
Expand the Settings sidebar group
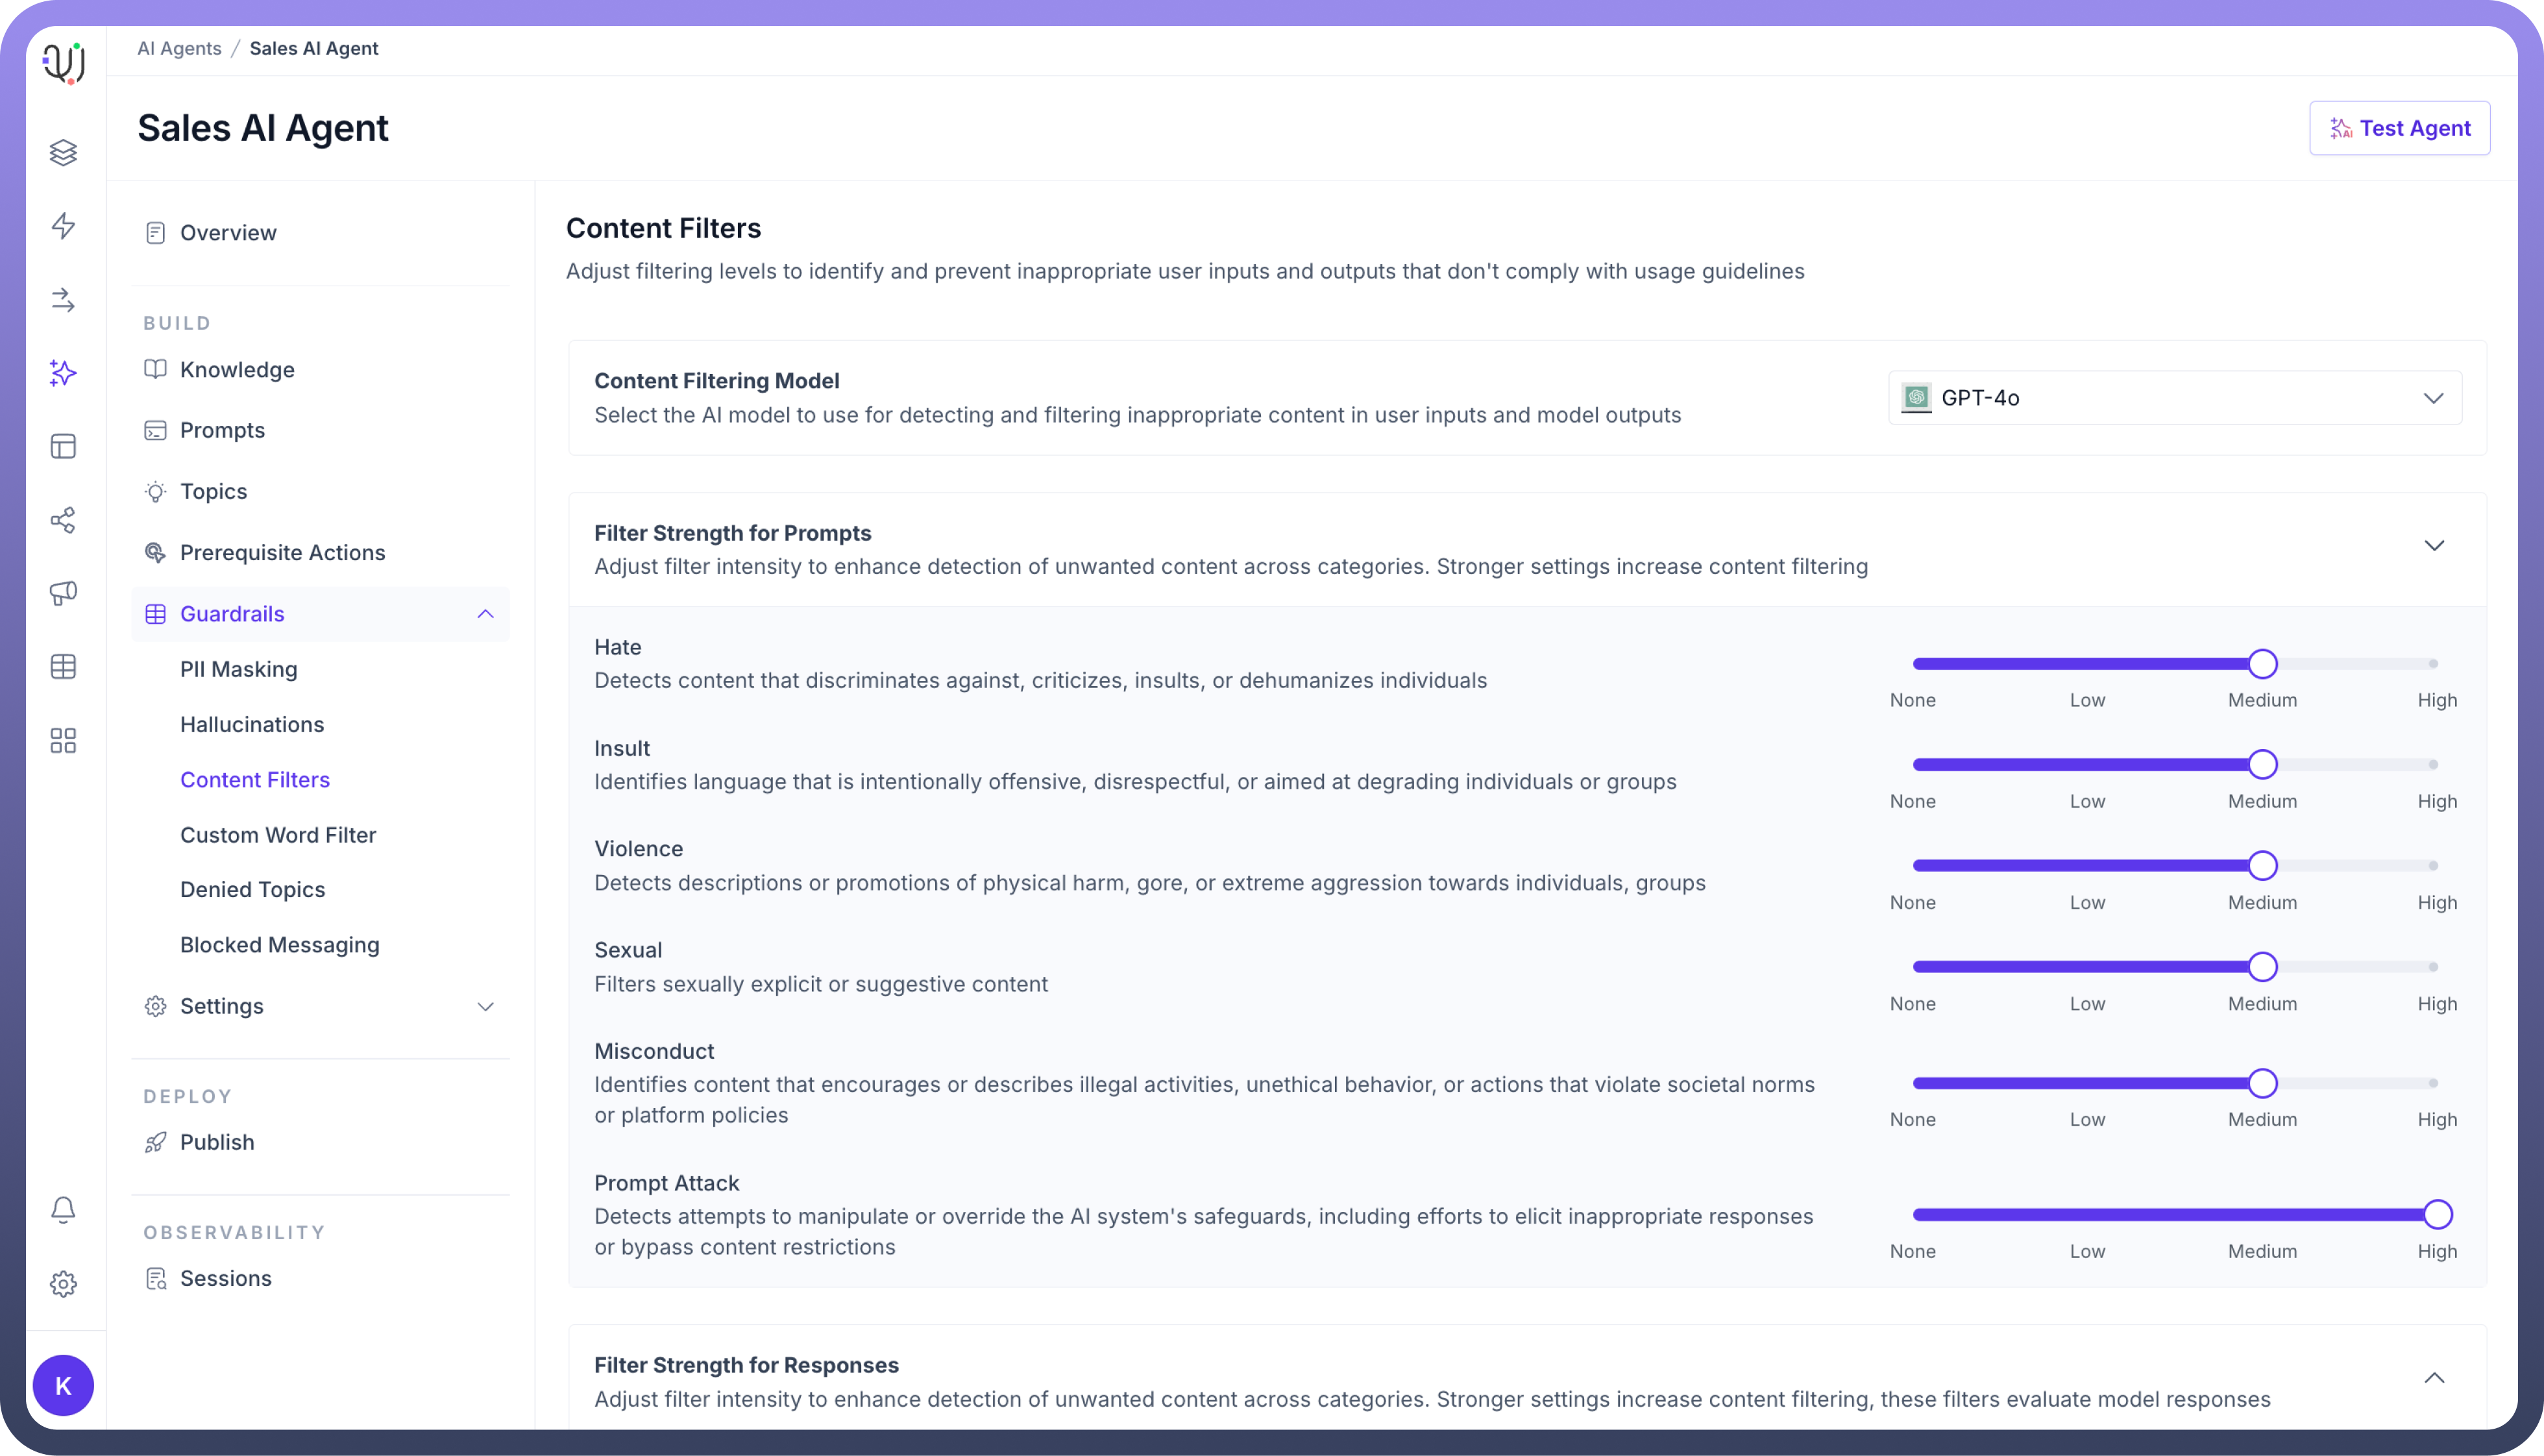coord(486,1007)
